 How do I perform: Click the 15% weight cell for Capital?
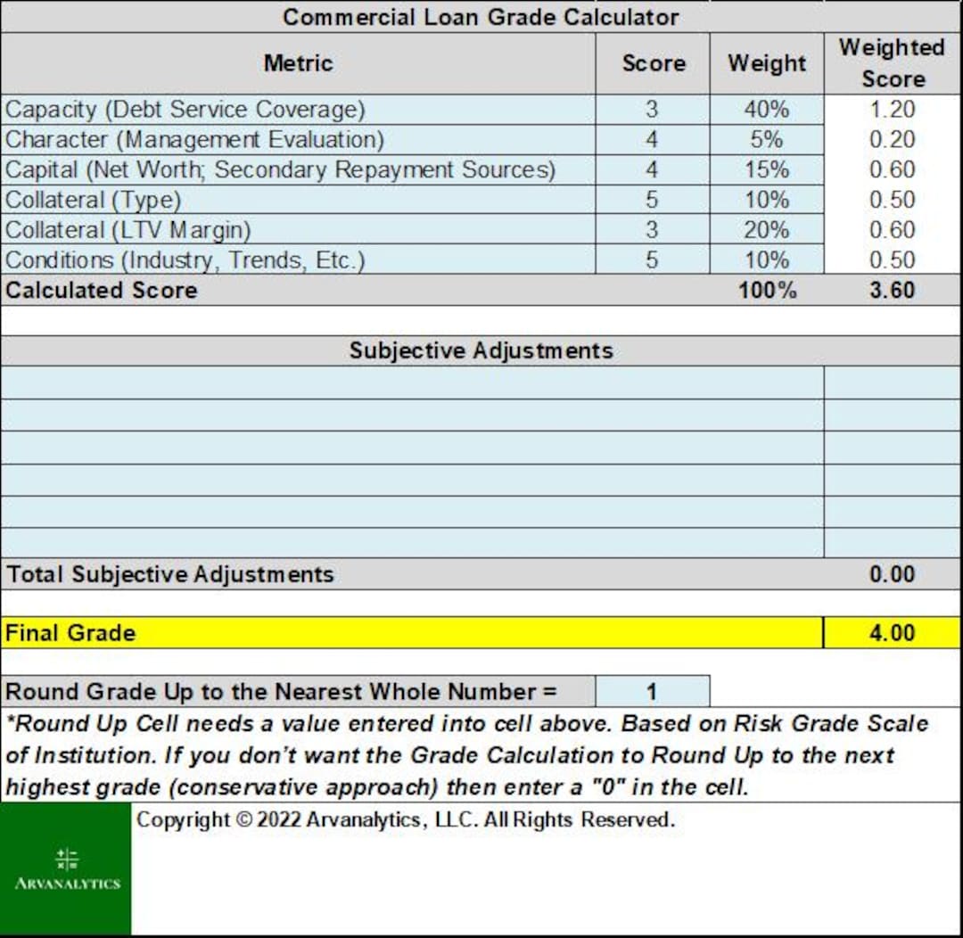tap(767, 169)
